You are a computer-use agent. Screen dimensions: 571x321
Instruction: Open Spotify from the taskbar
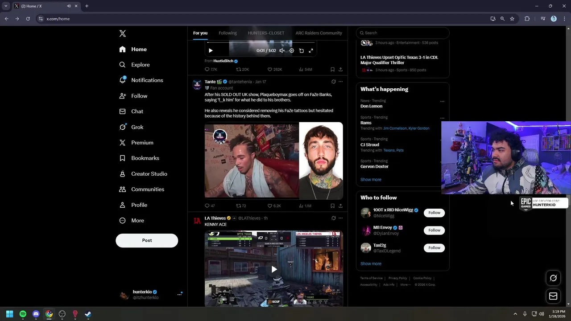click(23, 314)
